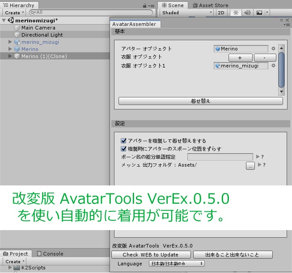
Task: Switch to the Console tab
Action: point(50,254)
